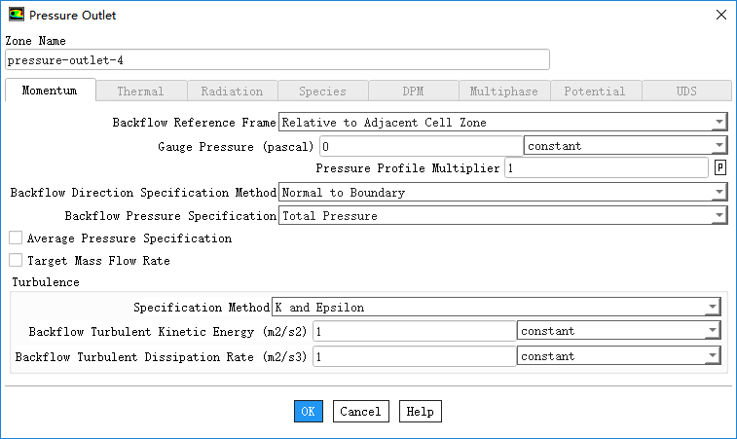Click the Fluent app icon in title bar
Image resolution: width=737 pixels, height=439 pixels.
(x=16, y=16)
